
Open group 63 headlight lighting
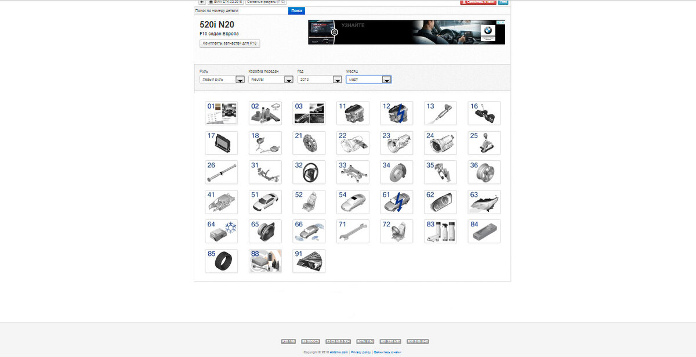click(x=484, y=202)
